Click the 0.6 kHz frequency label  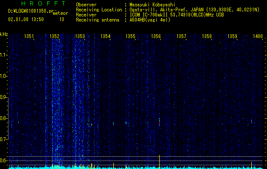coord(4,161)
